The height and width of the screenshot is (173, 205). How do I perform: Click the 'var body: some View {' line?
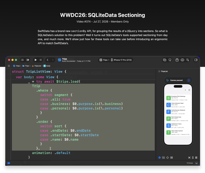point(37,77)
